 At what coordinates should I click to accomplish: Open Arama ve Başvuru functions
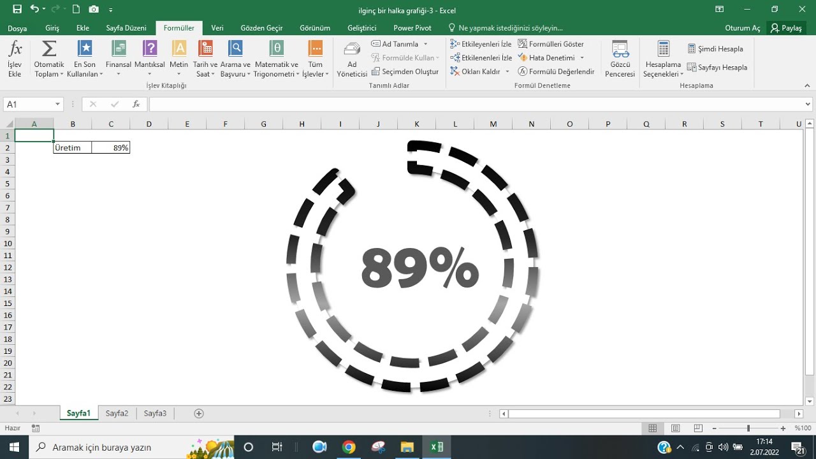(236, 59)
